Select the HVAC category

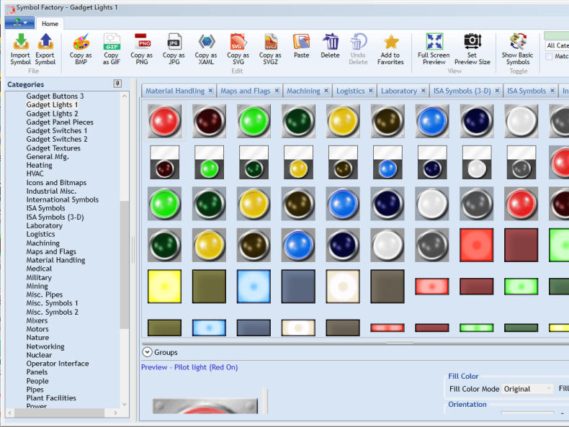coord(35,174)
